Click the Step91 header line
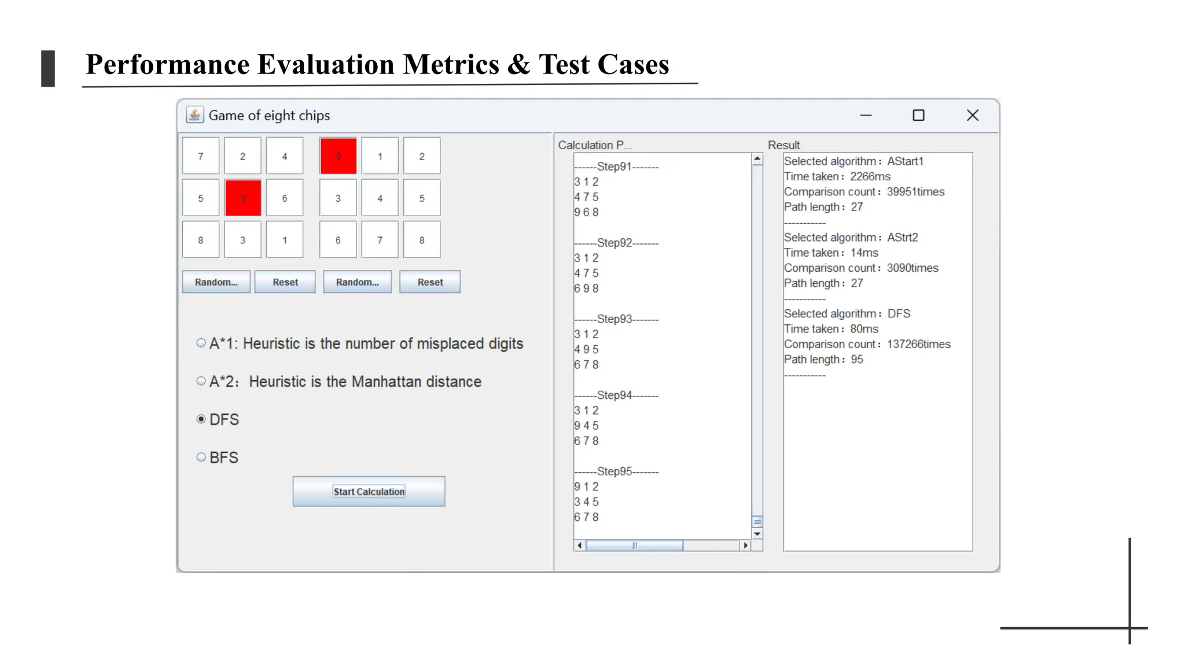The width and height of the screenshot is (1185, 666). pos(616,166)
